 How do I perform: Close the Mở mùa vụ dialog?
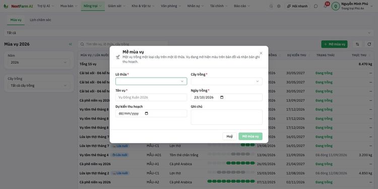(x=261, y=53)
